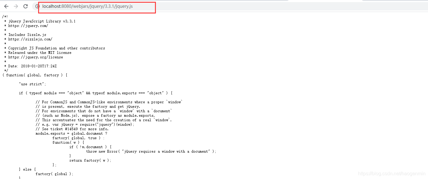Click the line 'return factory( w );'
Image resolution: width=428 pixels, height=179 pixels.
pyautogui.click(x=90, y=160)
